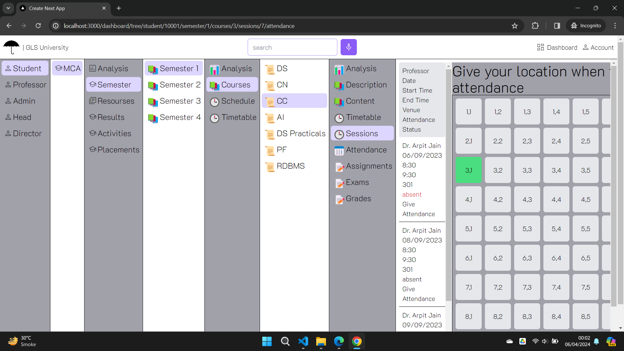Click inside the search input field
Image resolution: width=624 pixels, height=351 pixels.
tap(292, 47)
